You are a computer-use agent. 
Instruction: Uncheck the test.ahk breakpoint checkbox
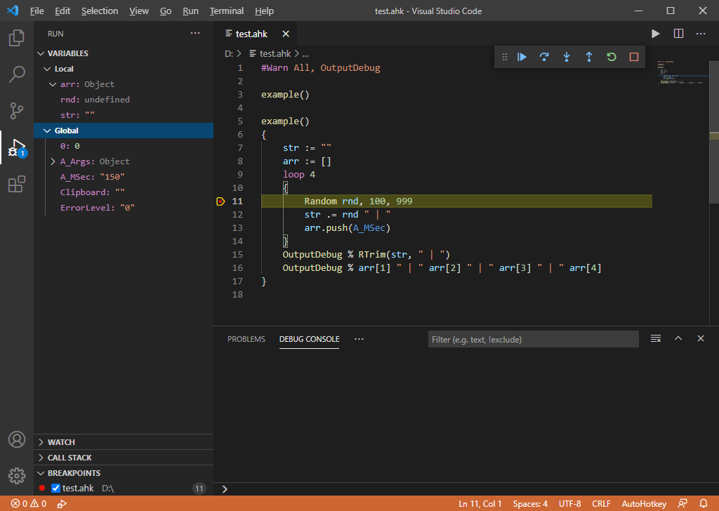click(x=56, y=489)
